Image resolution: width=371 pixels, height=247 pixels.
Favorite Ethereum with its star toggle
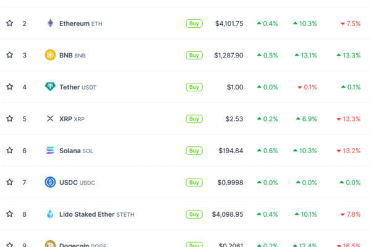pos(10,23)
